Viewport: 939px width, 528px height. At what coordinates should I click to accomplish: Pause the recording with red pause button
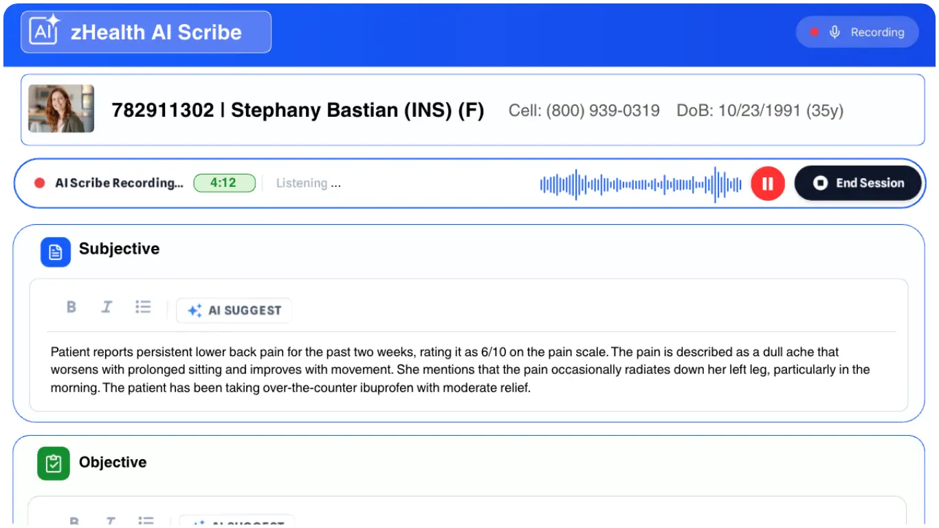(767, 184)
